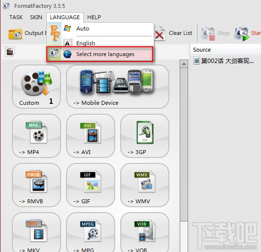Select the GIF conversion icon
261x252 pixels.
[91, 182]
